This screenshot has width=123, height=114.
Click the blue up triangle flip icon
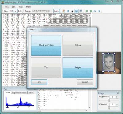tap(95, 11)
